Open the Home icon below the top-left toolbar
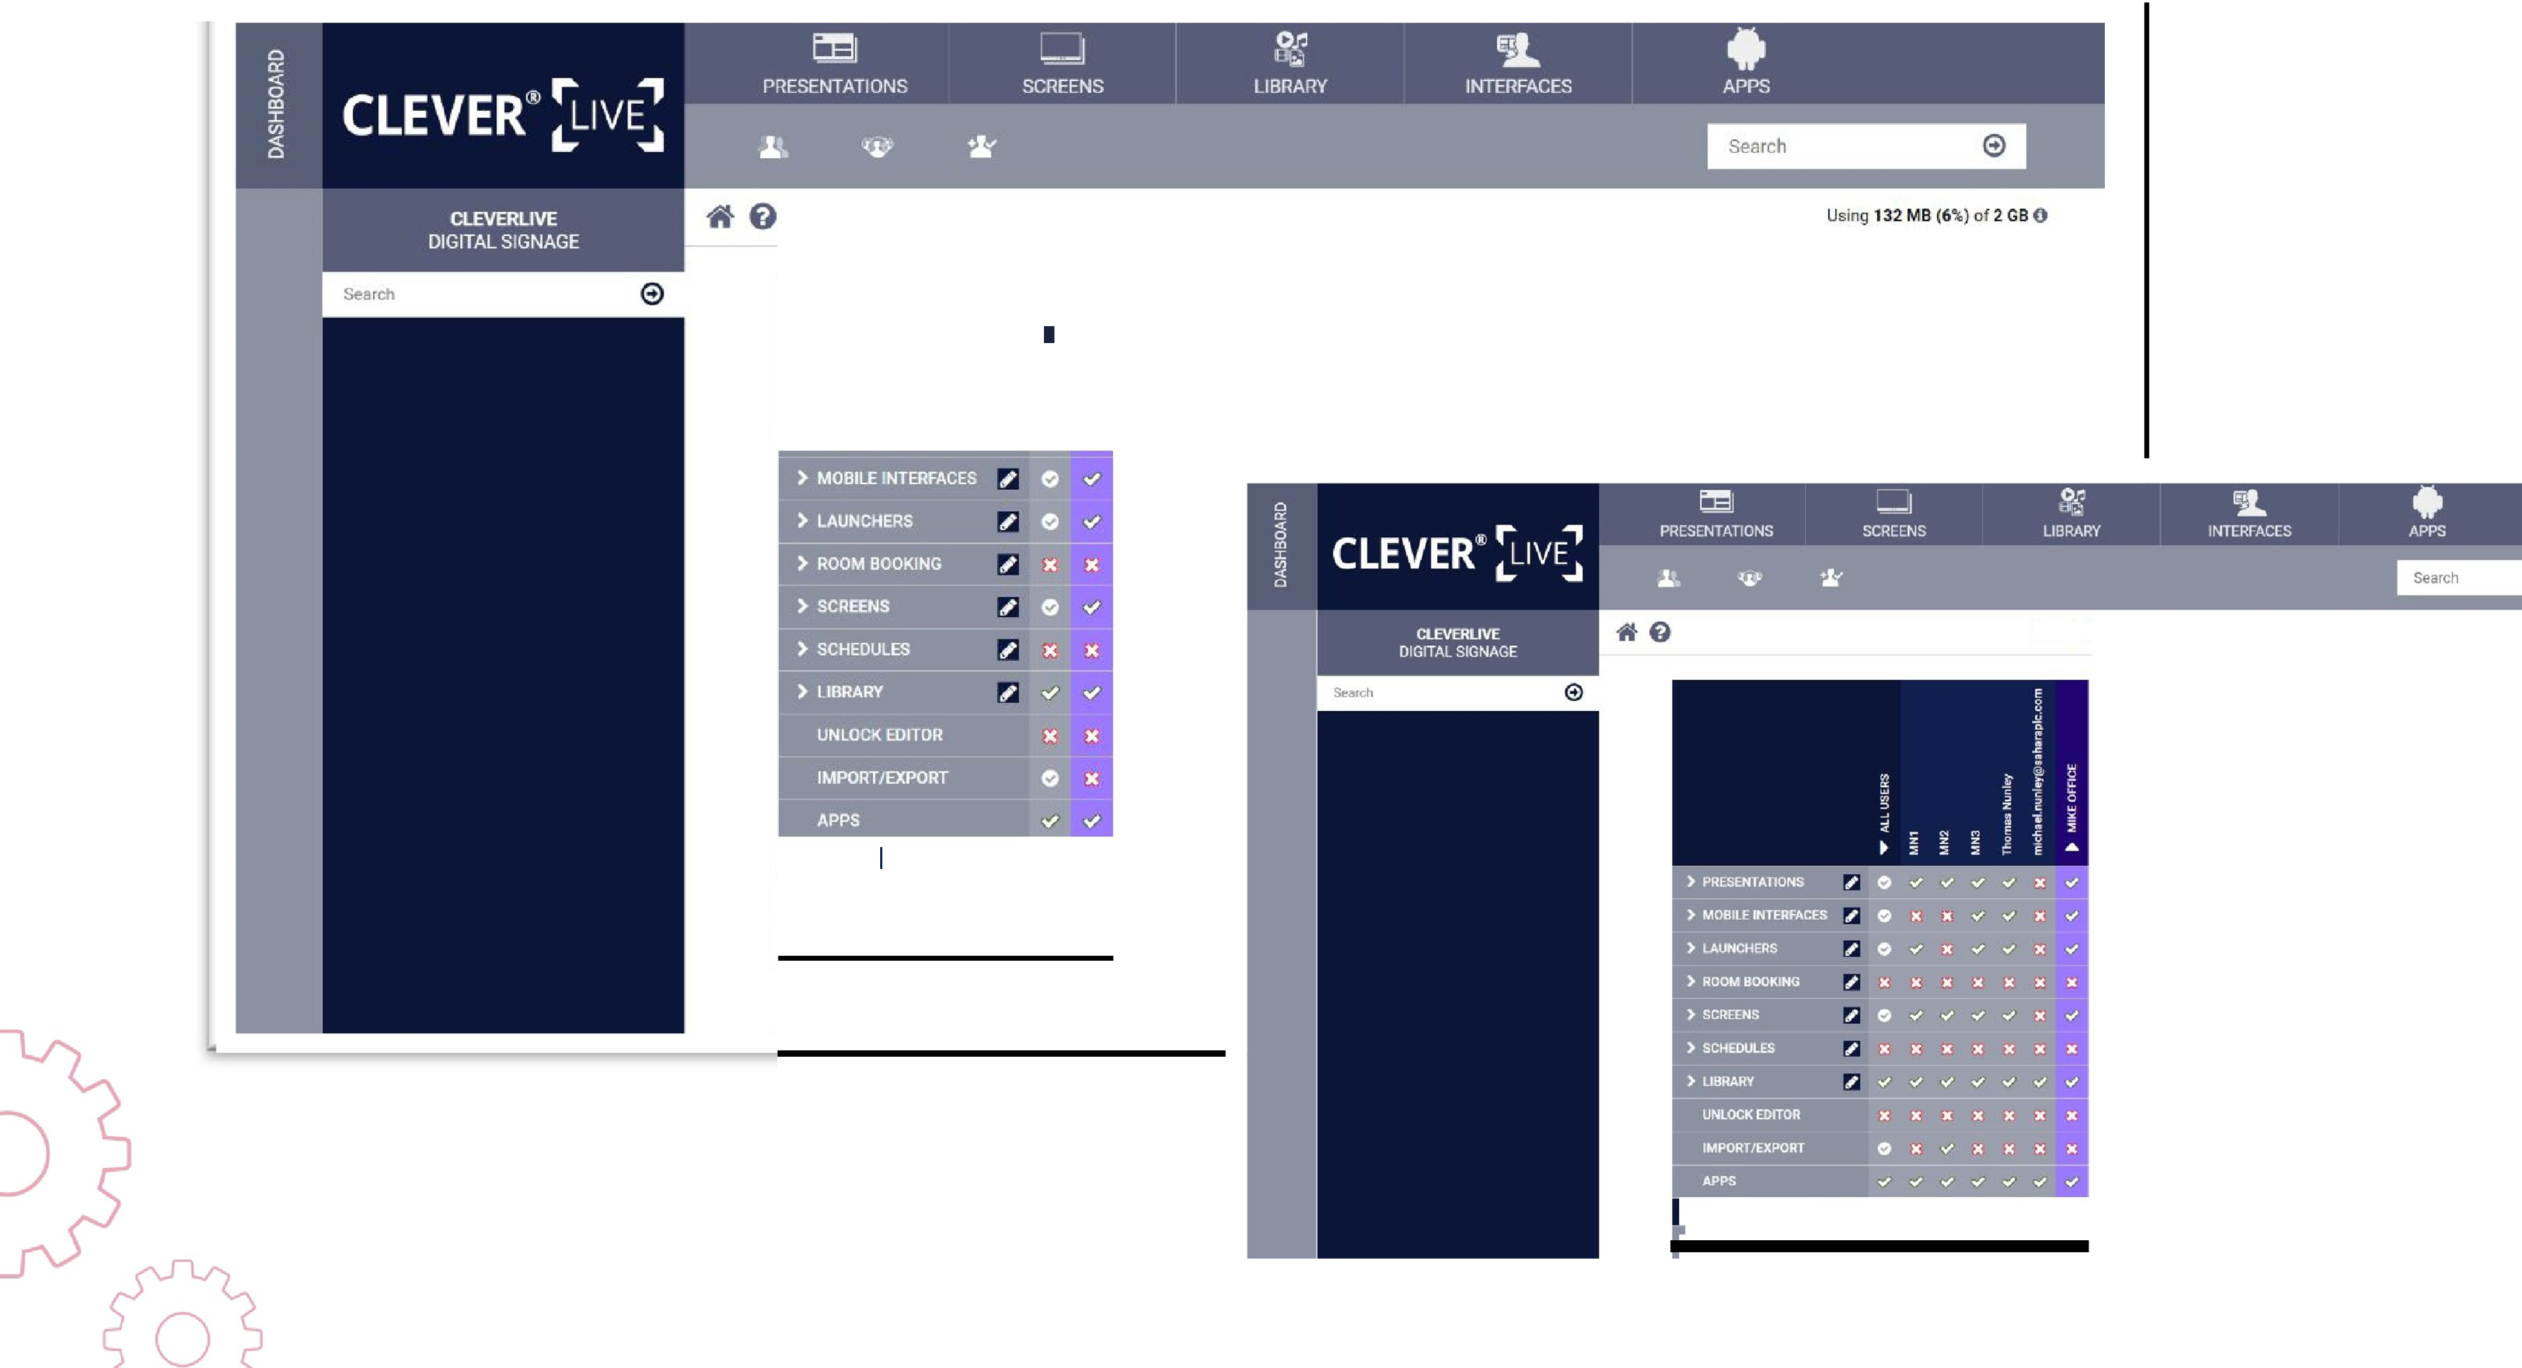This screenshot has width=2522, height=1368. coord(719,217)
